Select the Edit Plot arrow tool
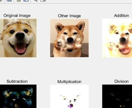The image size is (132, 108). tap(36, 1)
